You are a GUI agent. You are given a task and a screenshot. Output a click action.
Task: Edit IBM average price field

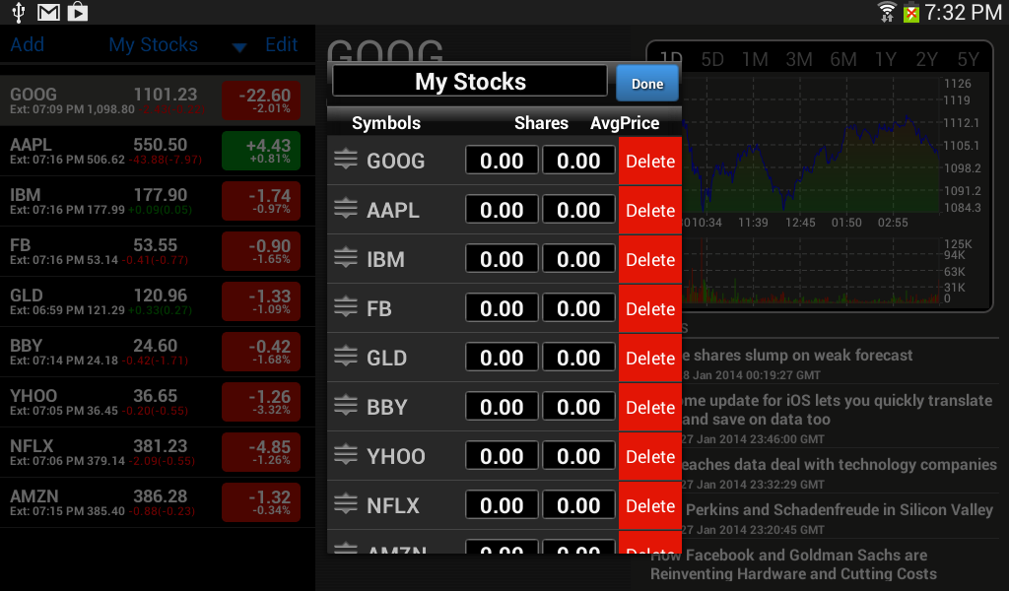tap(578, 259)
